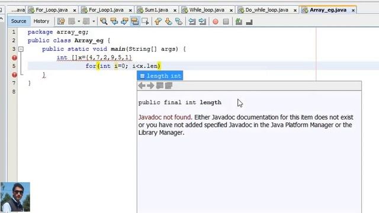
Task: Click 'public final int length' declaration text
Action: point(180,102)
